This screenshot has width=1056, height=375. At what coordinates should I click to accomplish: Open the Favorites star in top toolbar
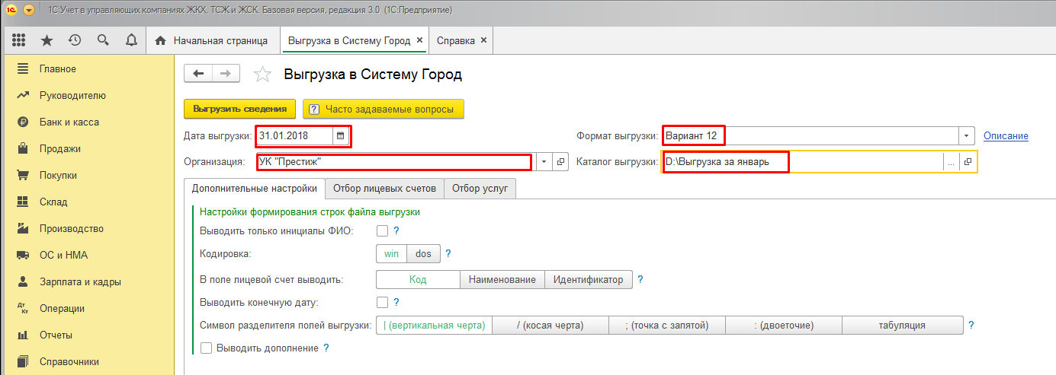[x=47, y=40]
